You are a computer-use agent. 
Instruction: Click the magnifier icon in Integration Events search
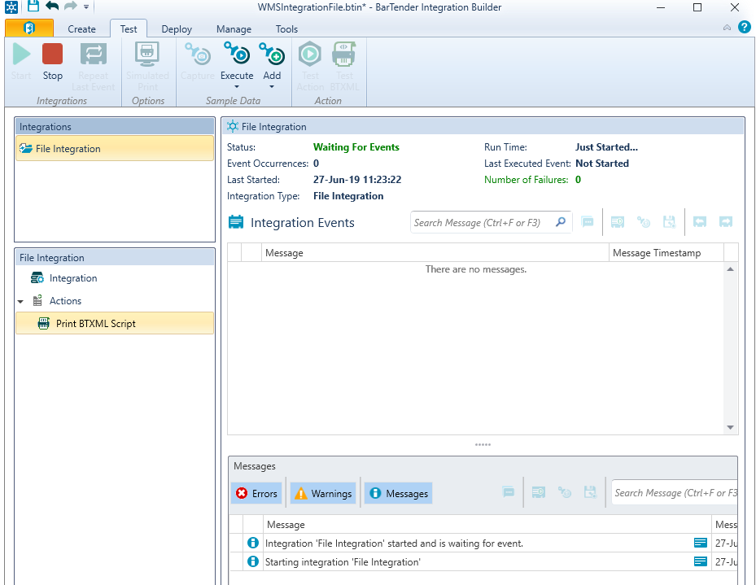561,222
